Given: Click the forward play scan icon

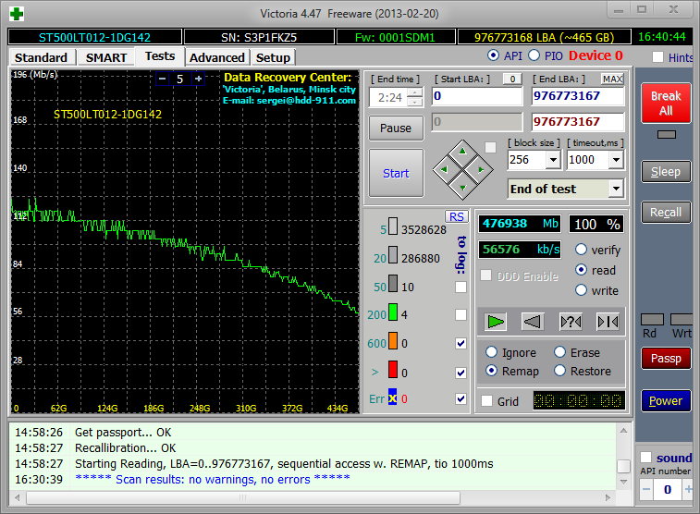Looking at the screenshot, I should [x=497, y=322].
